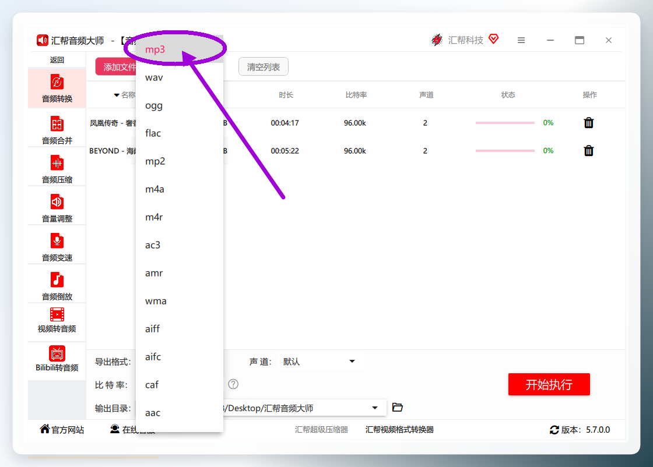Click progress bar of 凤凰传奇 row

tap(505, 123)
